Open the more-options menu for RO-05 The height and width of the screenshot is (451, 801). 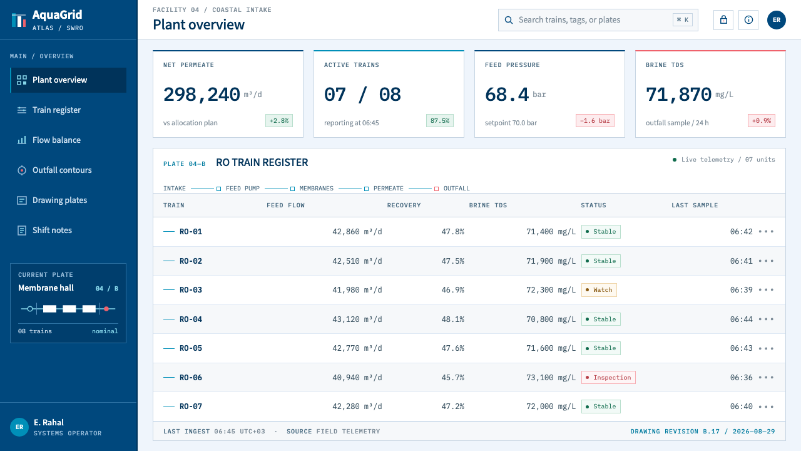pyautogui.click(x=766, y=348)
